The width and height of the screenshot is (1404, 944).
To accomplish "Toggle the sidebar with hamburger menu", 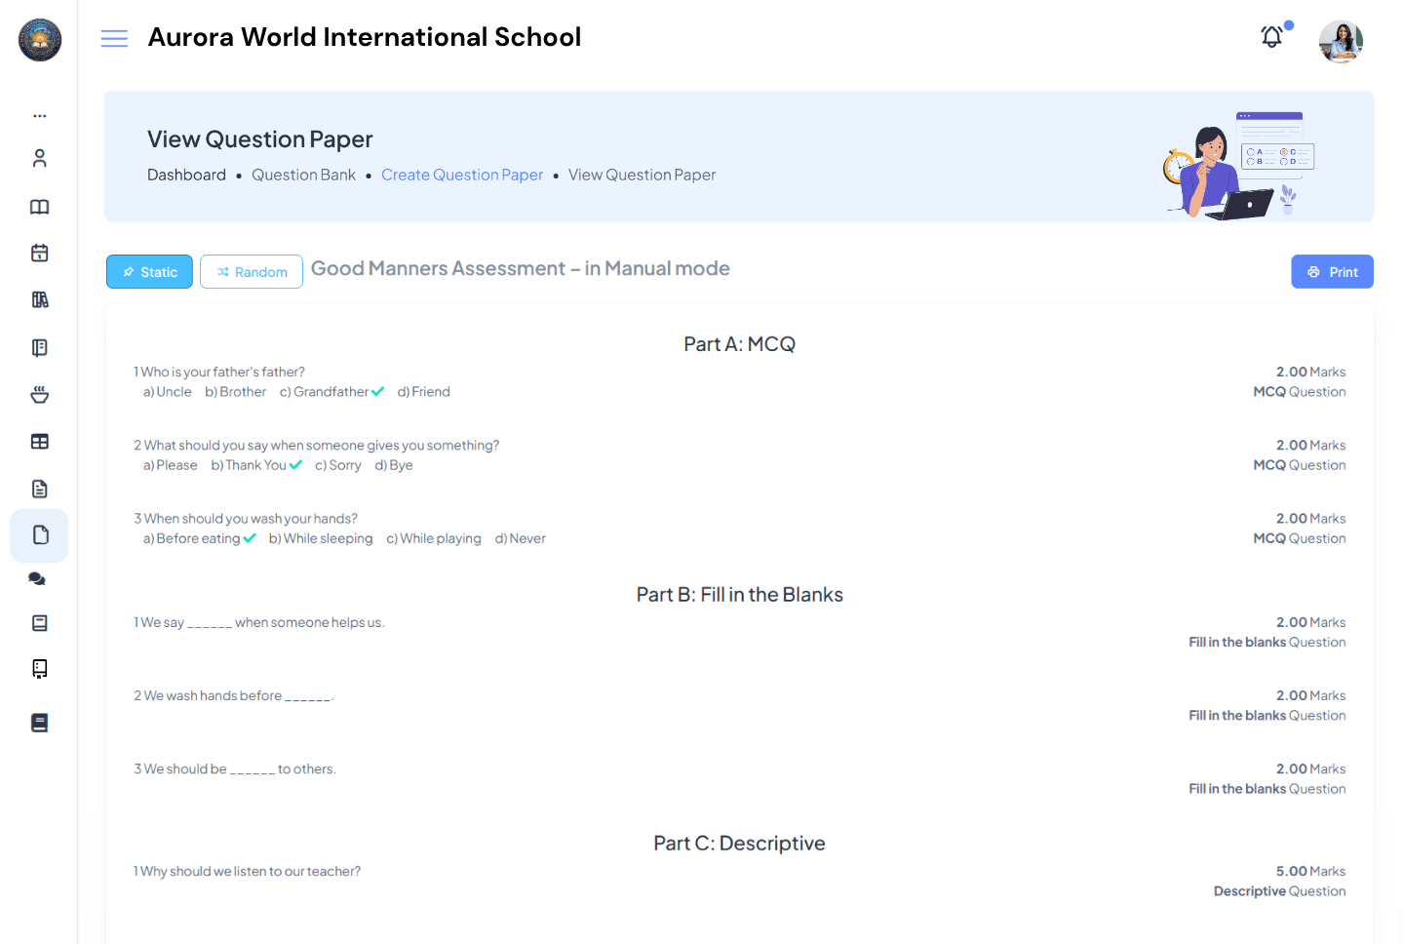I will 114,37.
